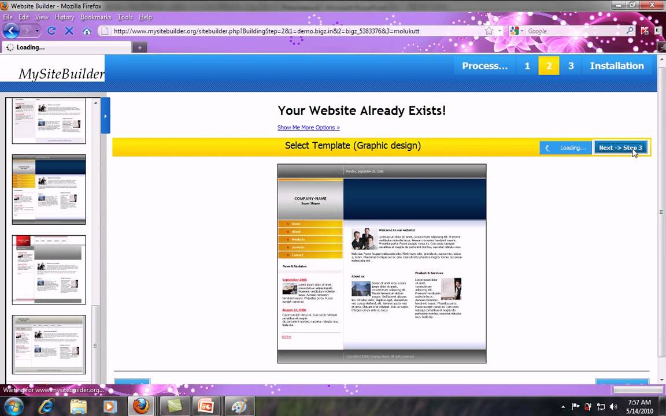Open the Help menu
Image resolution: width=666 pixels, height=416 pixels.
(145, 17)
